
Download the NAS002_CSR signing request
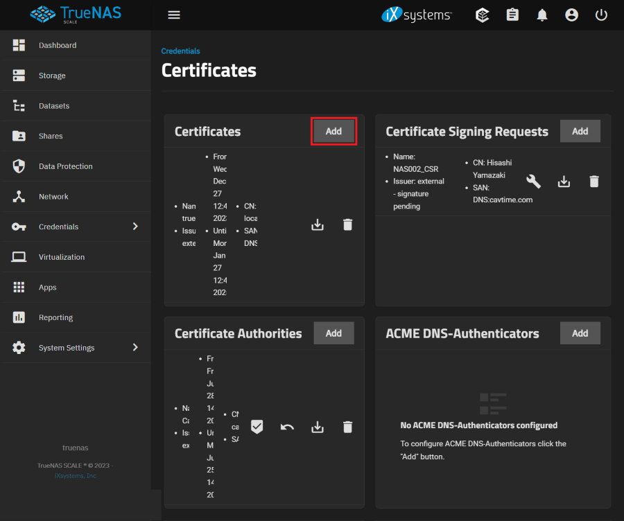564,182
